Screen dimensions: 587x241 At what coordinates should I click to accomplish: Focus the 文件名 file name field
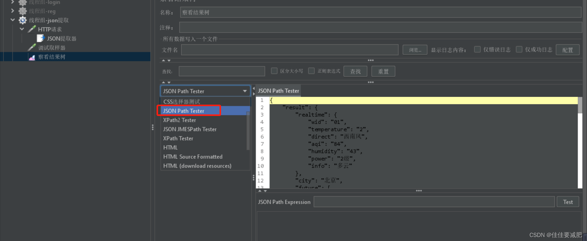290,50
